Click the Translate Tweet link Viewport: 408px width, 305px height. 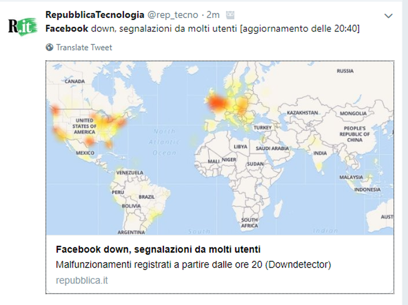point(84,48)
